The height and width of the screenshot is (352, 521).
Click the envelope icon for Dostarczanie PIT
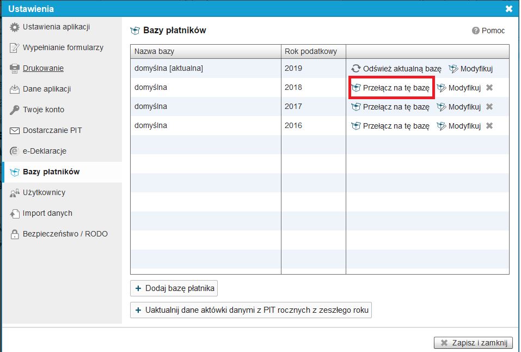[x=15, y=131]
